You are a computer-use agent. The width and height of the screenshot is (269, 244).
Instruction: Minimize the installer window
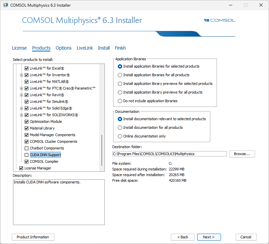click(x=231, y=5)
